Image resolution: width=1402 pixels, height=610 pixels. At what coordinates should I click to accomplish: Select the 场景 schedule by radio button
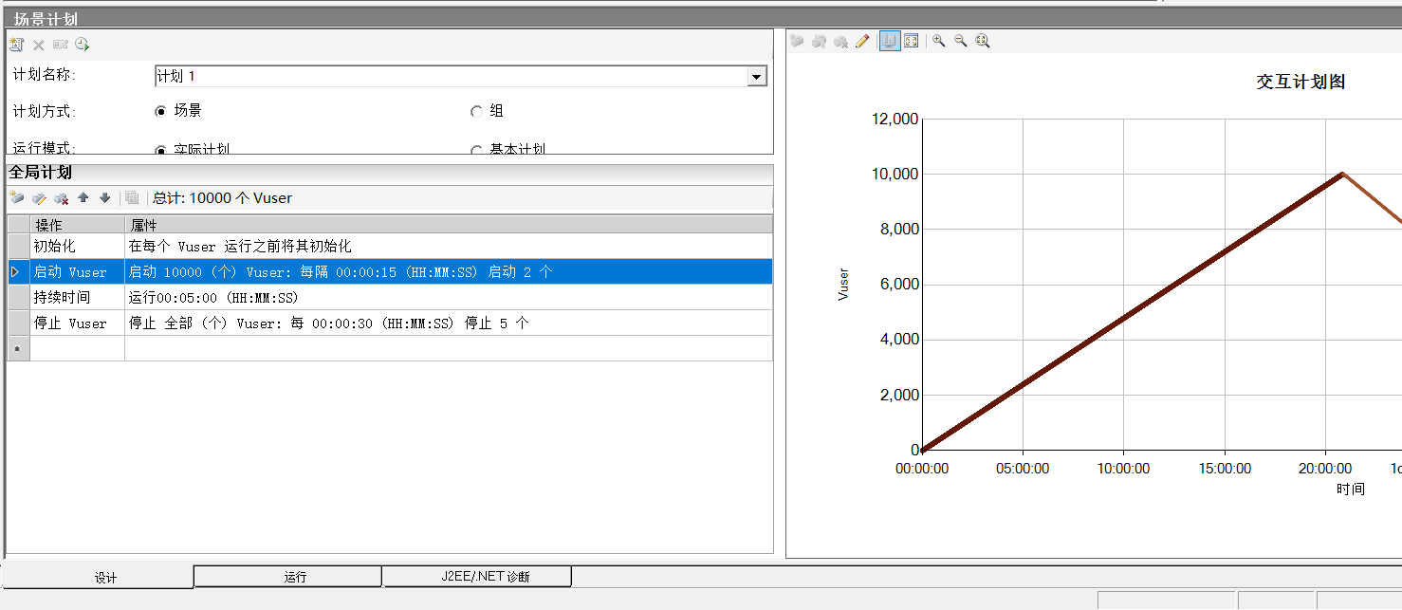click(x=160, y=111)
